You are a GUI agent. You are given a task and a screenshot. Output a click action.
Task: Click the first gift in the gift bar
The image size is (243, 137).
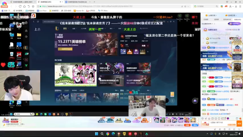[156, 120]
